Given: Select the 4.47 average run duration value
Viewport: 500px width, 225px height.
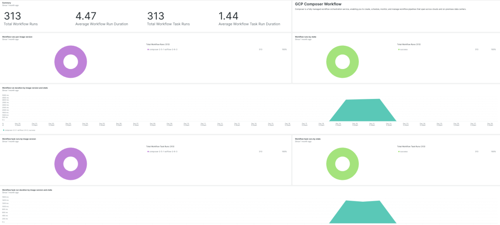Looking at the screenshot, I should [x=86, y=16].
